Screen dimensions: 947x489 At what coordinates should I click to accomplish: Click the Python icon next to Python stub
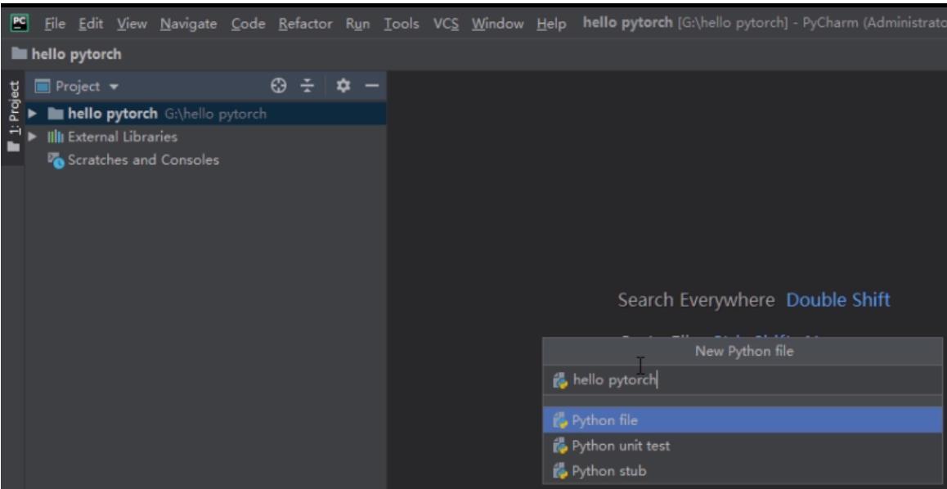pos(560,471)
